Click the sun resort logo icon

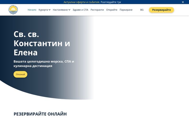13,10
